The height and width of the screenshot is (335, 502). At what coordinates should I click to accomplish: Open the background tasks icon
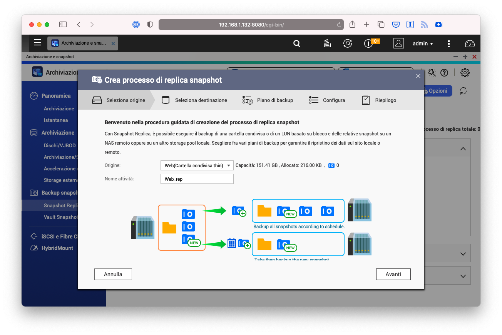pos(327,43)
